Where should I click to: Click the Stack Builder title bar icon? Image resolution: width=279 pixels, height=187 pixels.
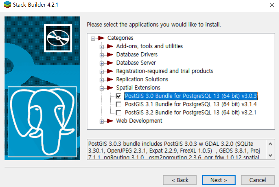tap(7, 5)
